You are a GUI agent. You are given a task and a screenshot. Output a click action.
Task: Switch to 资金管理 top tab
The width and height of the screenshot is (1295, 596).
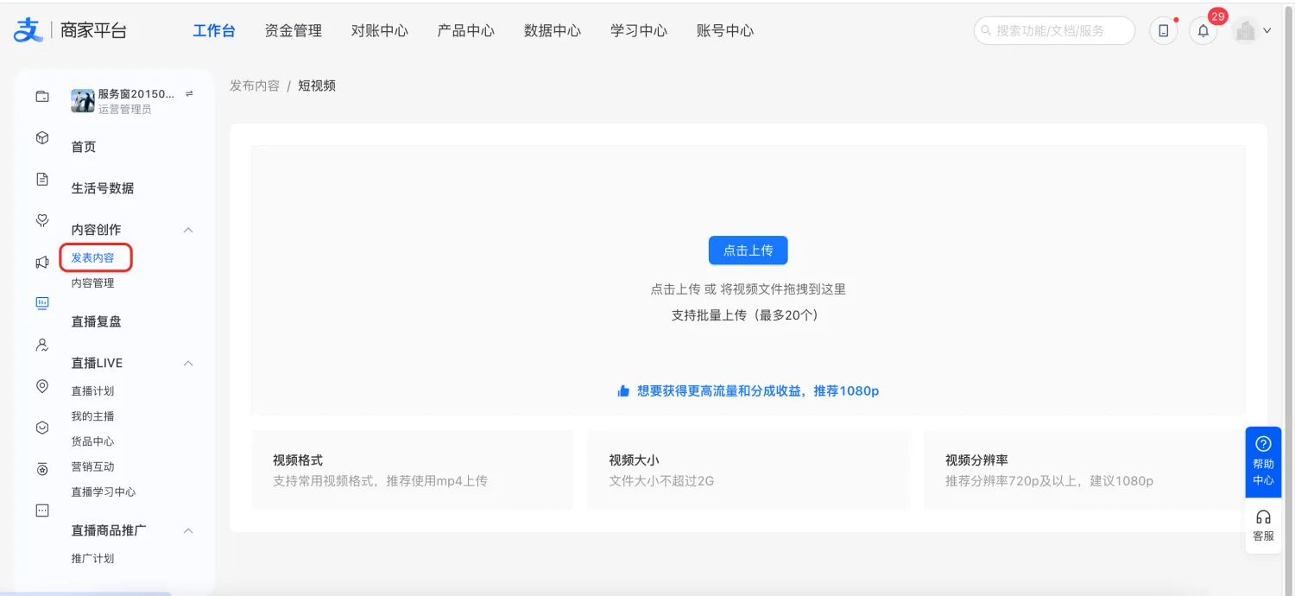(294, 31)
